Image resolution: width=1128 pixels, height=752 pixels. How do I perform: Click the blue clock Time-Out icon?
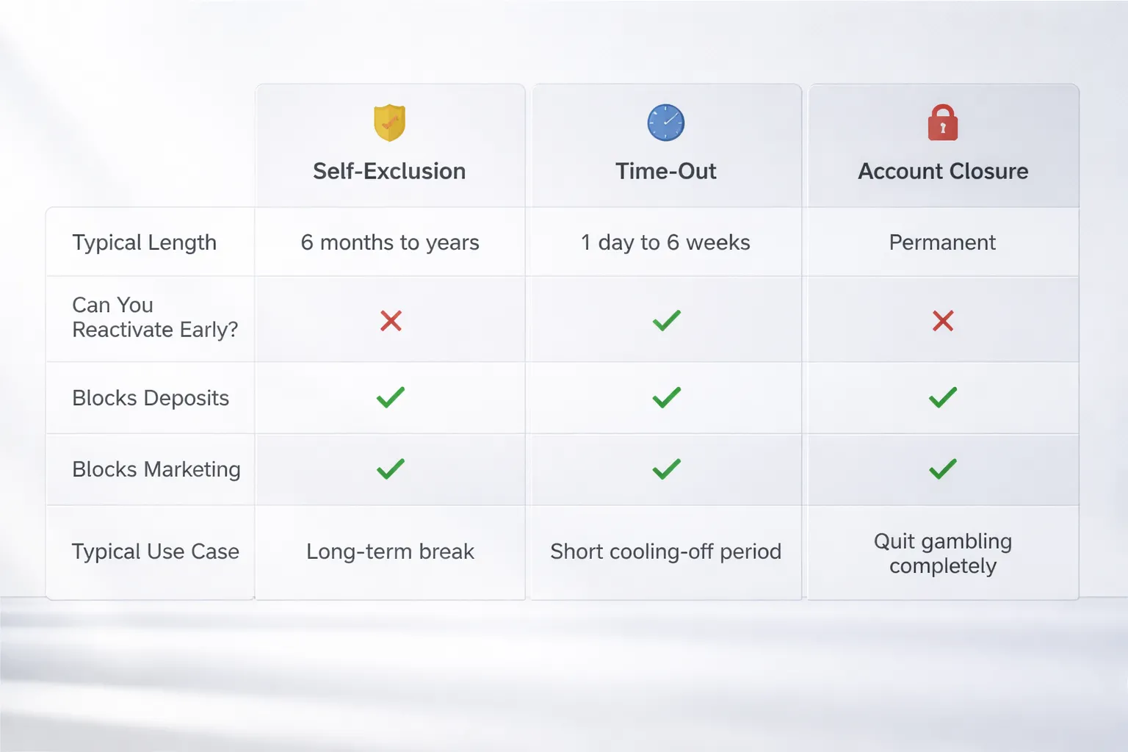[x=666, y=123]
